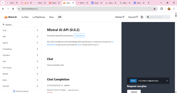Viewport: 177px width, 93px height.
Task: Click the Mistral AI logo
Action: (x=11, y=17)
